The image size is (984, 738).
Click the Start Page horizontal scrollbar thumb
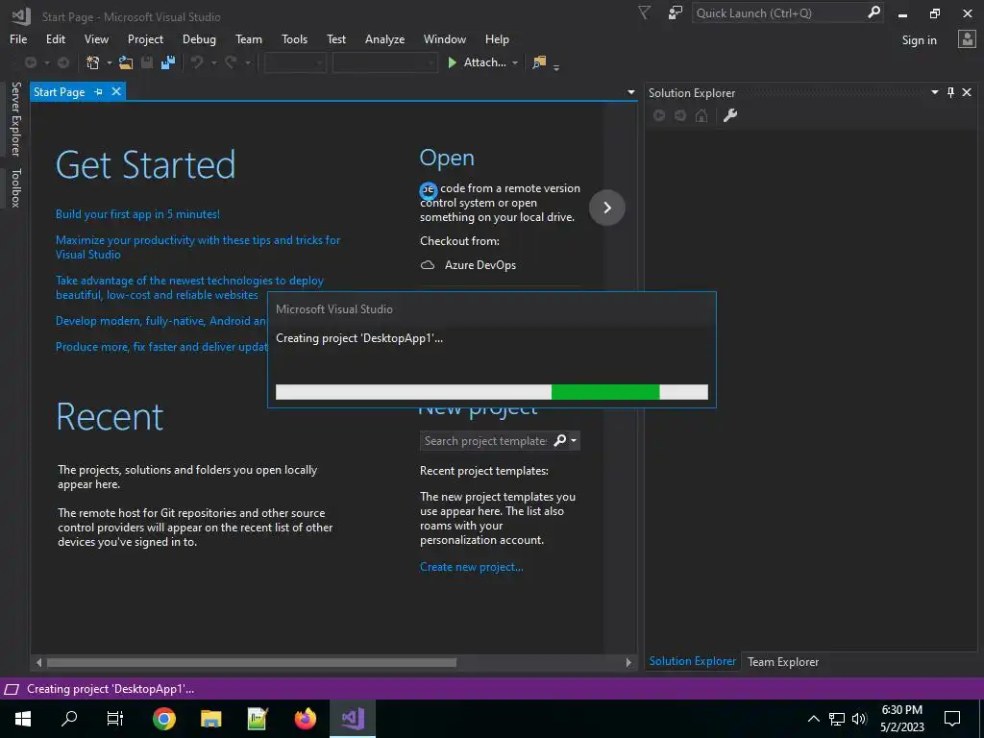(252, 662)
